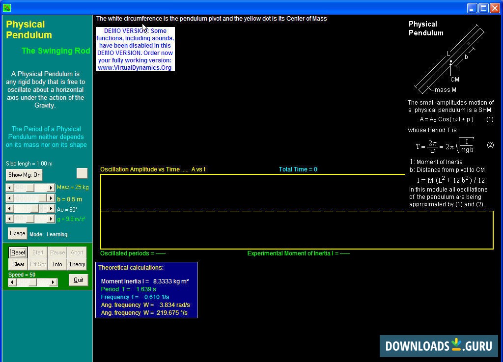Decrease b distance with left arrow
This screenshot has height=362, width=503.
pyautogui.click(x=10, y=198)
